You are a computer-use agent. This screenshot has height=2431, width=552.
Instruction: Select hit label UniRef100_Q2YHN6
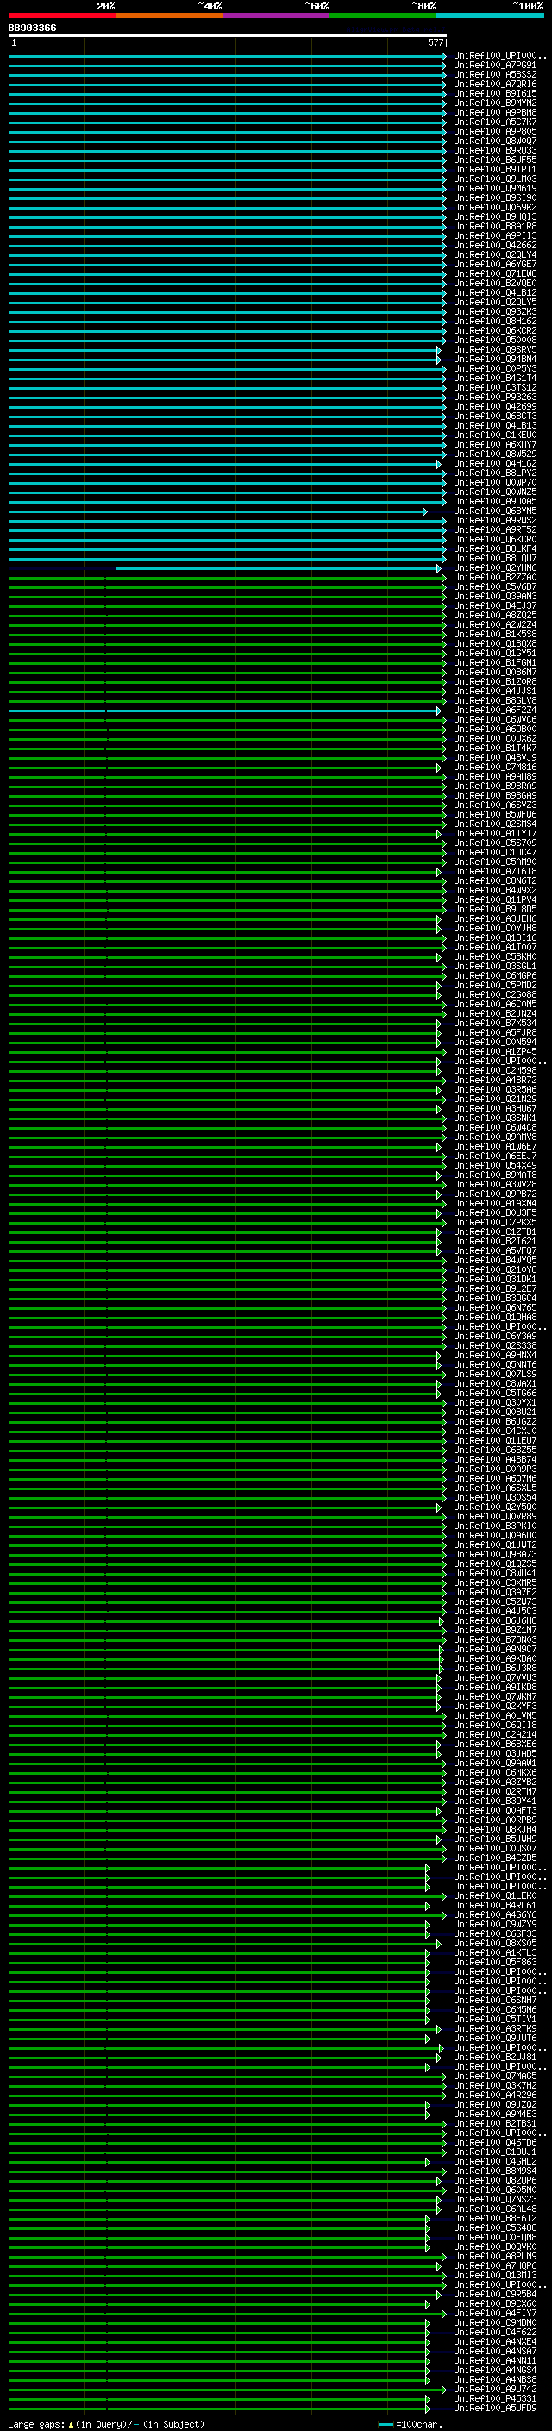click(x=495, y=568)
